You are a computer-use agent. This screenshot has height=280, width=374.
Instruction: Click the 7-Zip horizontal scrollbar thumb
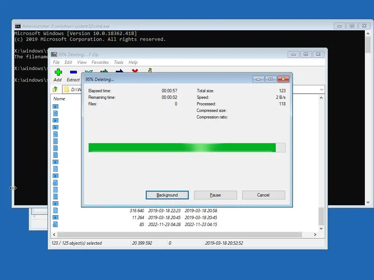coord(180,234)
